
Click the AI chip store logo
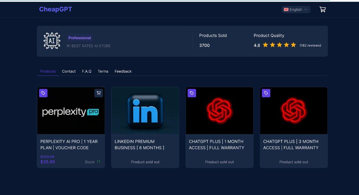point(52,41)
